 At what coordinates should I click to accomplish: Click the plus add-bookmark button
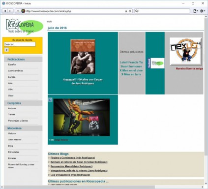point(18,11)
